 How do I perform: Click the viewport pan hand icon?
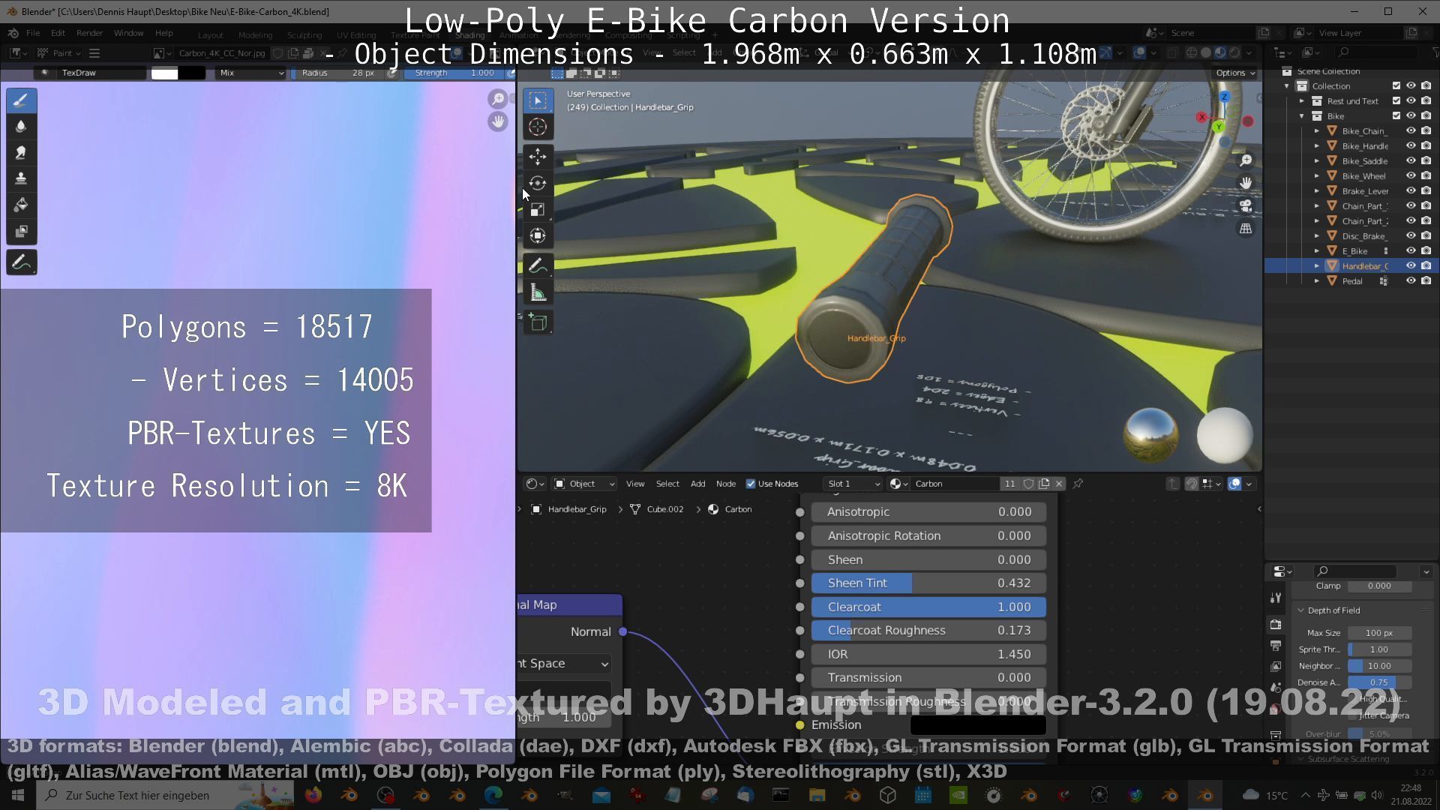(1246, 183)
